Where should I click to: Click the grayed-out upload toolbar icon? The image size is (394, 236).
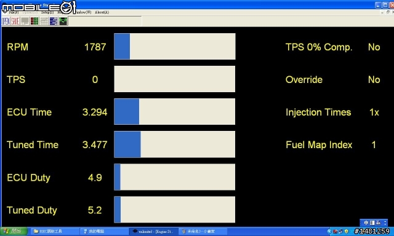click(25, 22)
